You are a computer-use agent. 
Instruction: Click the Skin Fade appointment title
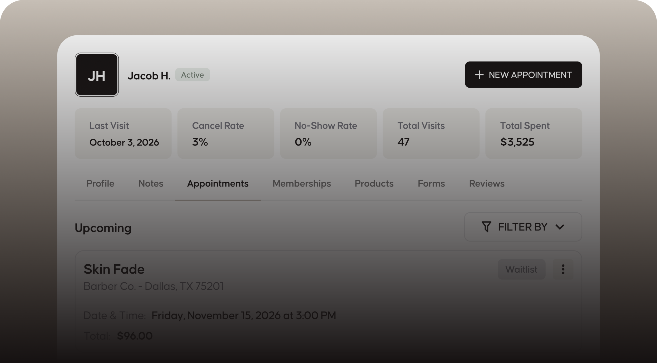(x=114, y=269)
